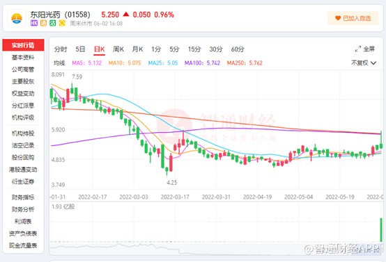The height and width of the screenshot is (262, 386).
Task: Click the HK market badge icon
Action: coord(34,24)
